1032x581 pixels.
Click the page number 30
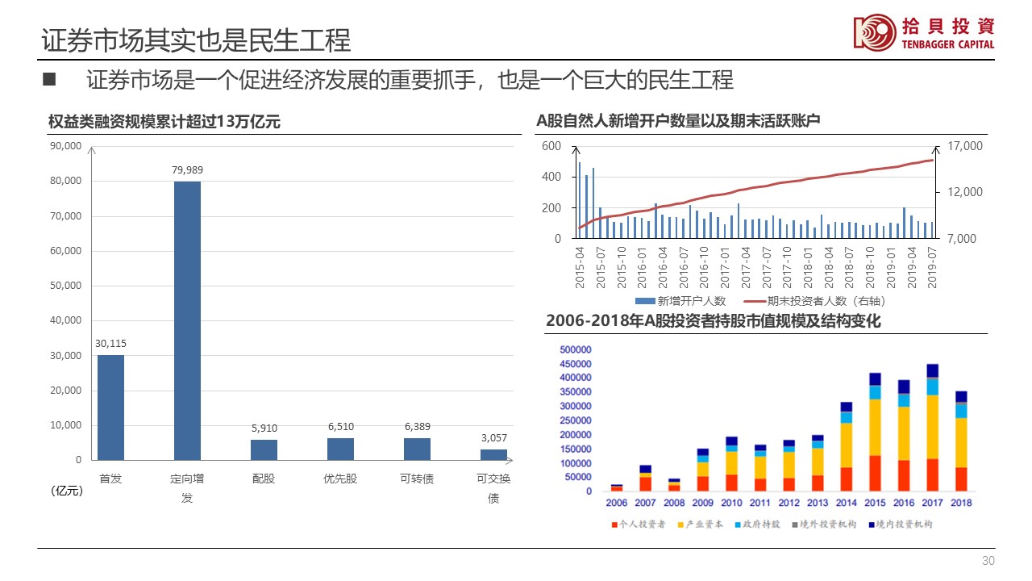988,561
